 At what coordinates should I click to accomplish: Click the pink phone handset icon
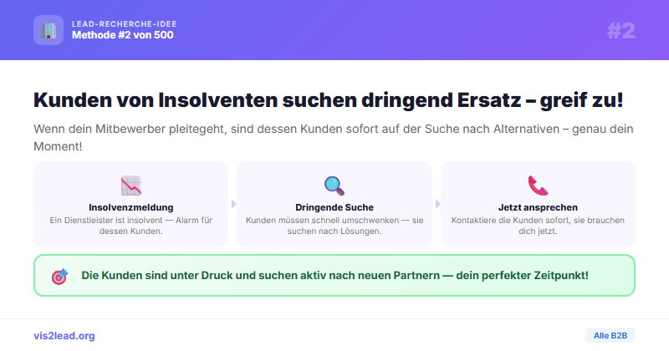(x=538, y=186)
